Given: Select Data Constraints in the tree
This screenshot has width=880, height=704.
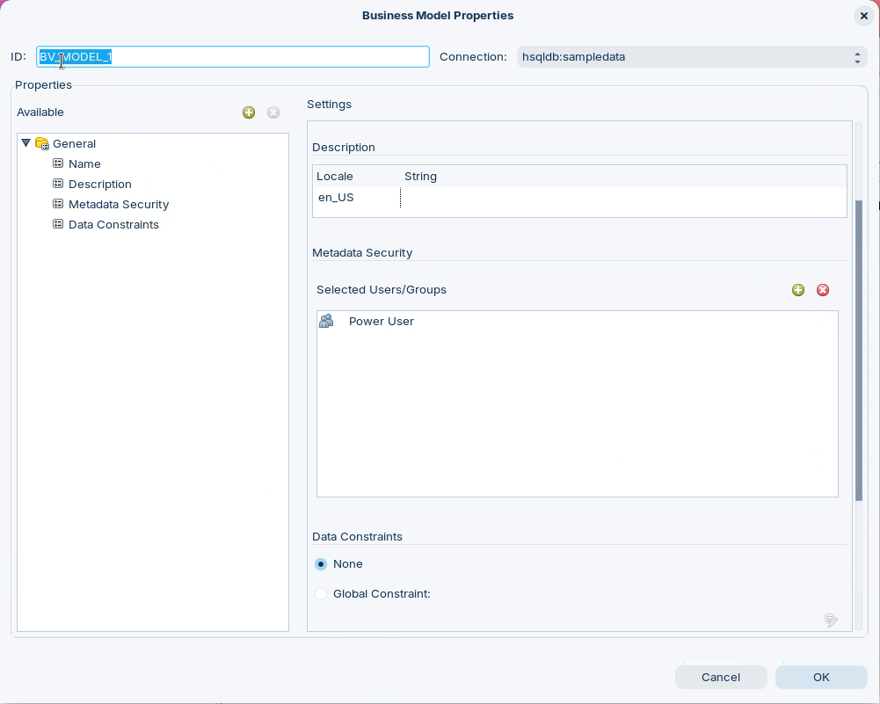Looking at the screenshot, I should [113, 224].
